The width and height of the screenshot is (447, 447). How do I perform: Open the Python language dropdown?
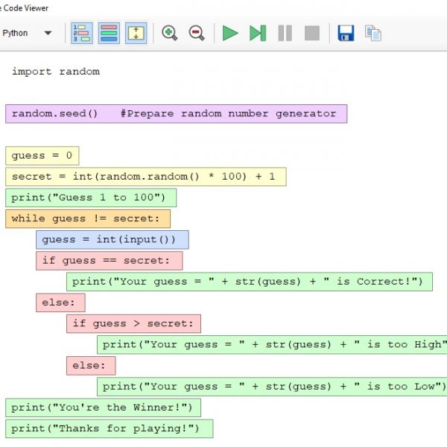point(27,33)
